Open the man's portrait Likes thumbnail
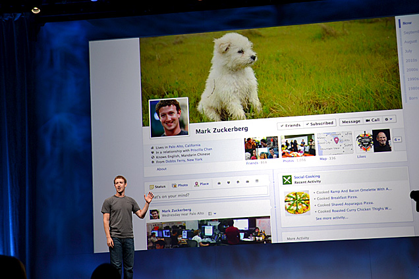Viewport: 419px width, 279px height. coord(382,140)
